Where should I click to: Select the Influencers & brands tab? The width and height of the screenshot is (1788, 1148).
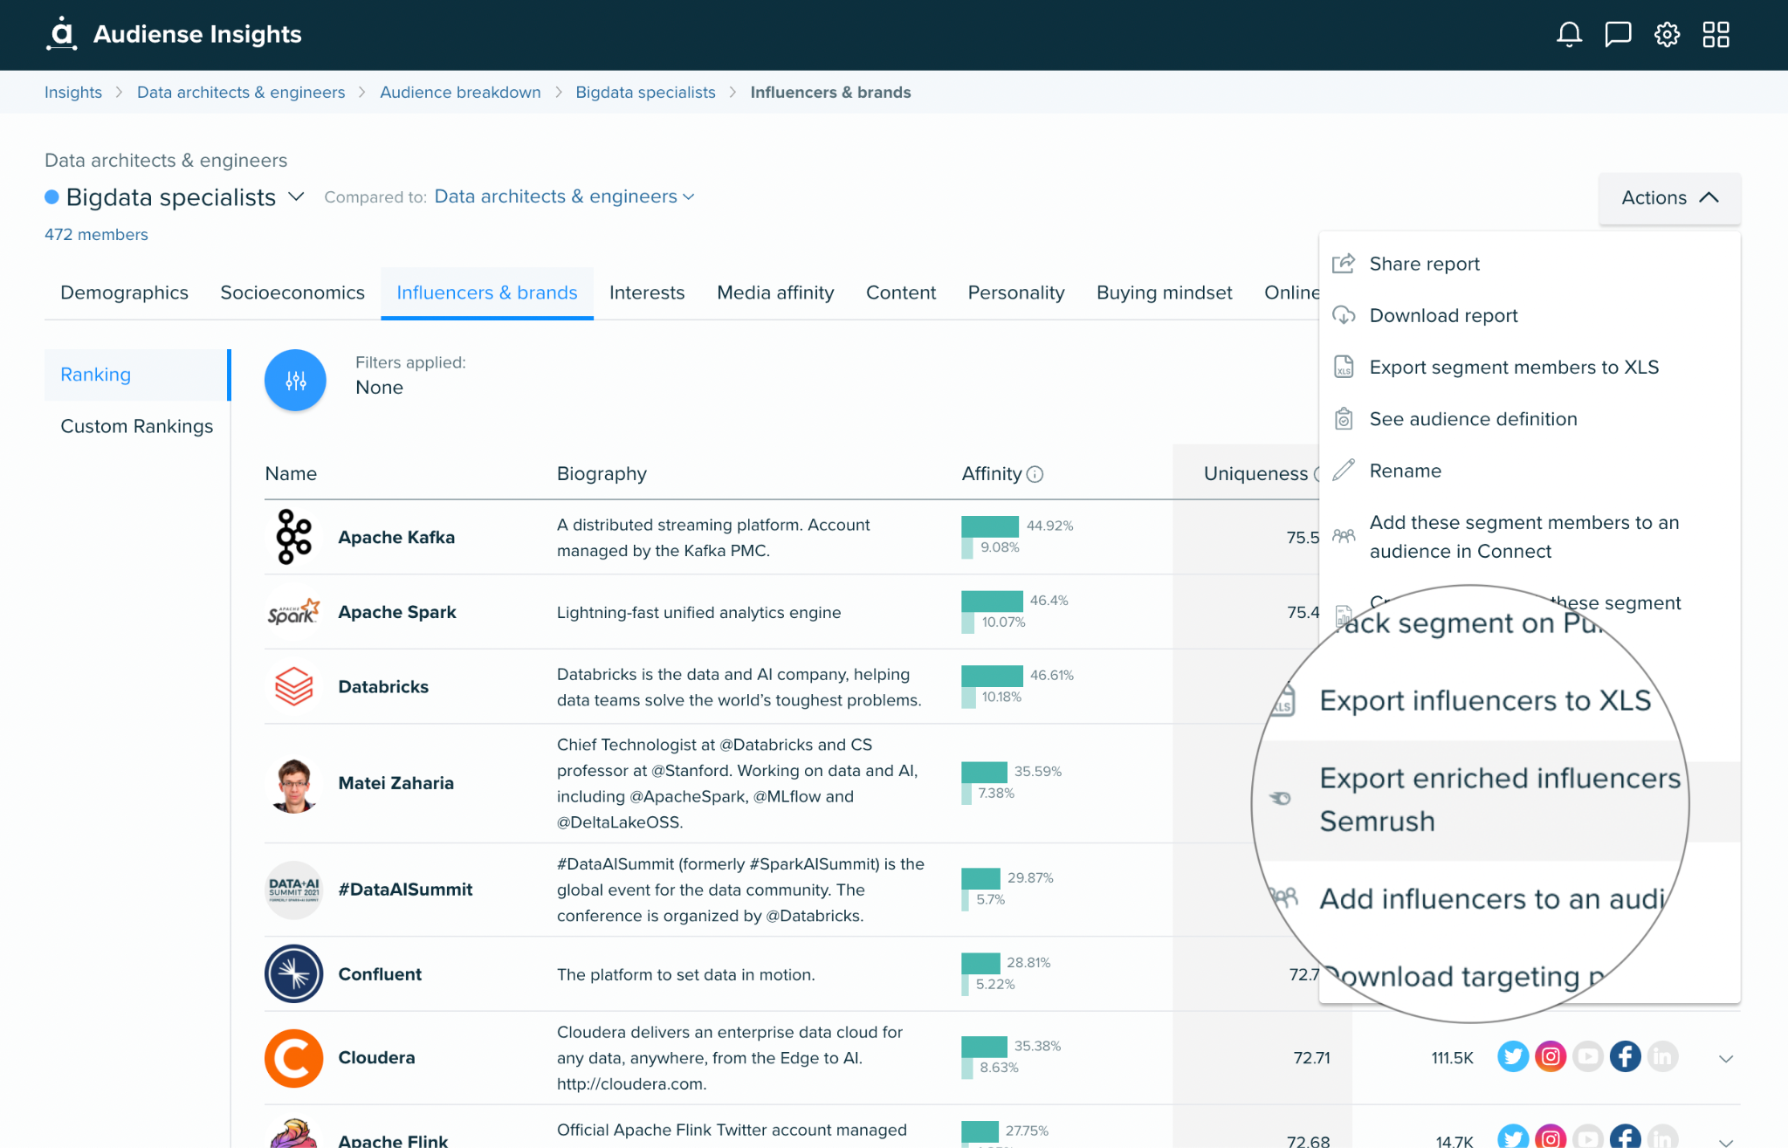(x=487, y=292)
